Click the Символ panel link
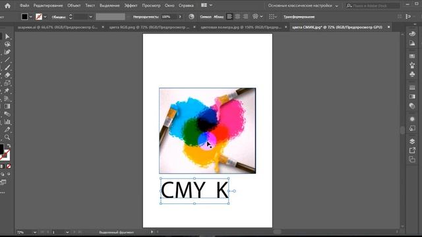 pyautogui.click(x=206, y=16)
